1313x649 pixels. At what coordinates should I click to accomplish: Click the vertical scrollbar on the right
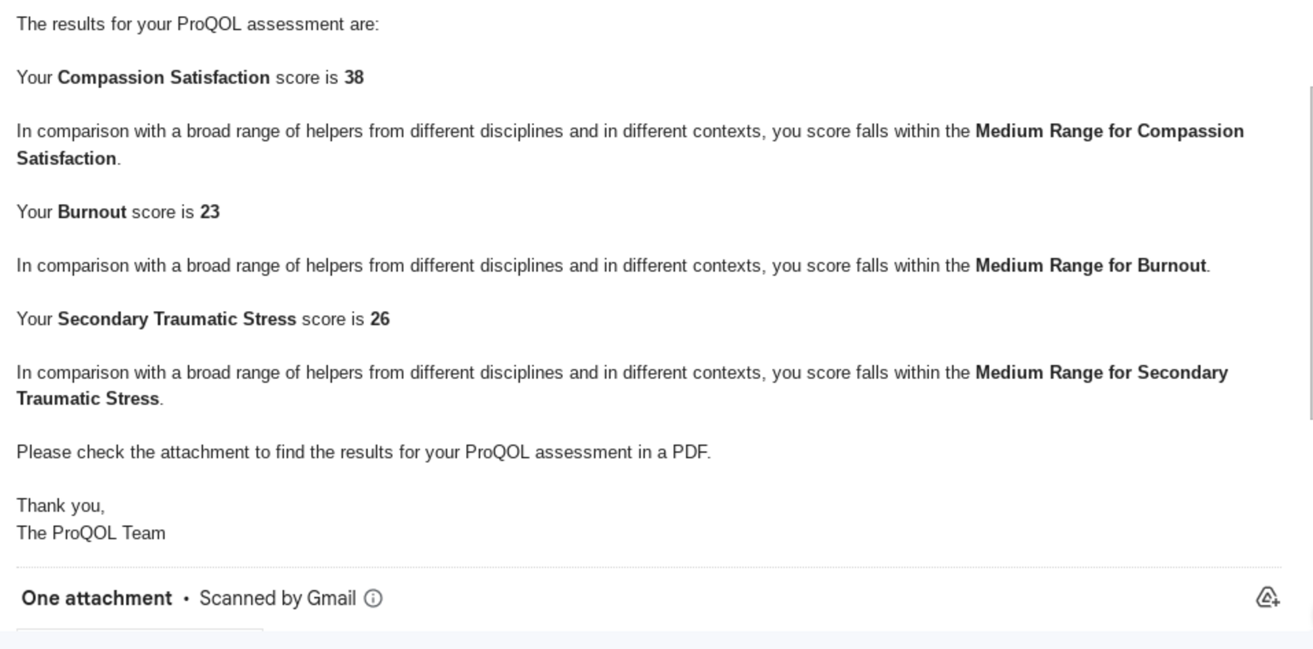click(x=1310, y=253)
